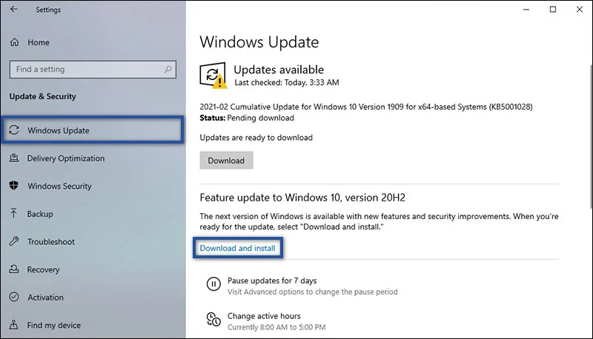
Task: Maximize the Settings window
Action: coord(553,10)
